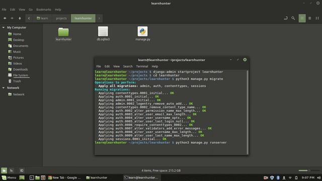Image resolution: width=322 pixels, height=181 pixels.
Task: Go forward using the toolbar arrow
Action: [12, 18]
